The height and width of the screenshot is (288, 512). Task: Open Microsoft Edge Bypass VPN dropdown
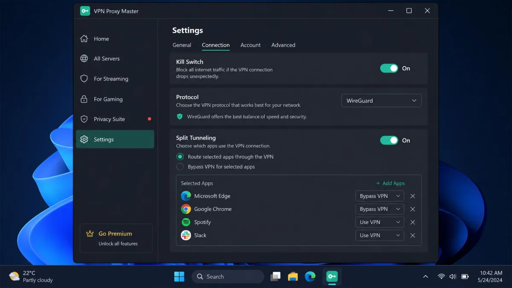coord(380,196)
